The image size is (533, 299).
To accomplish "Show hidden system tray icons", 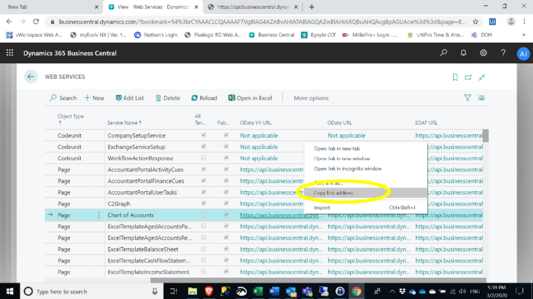I will tap(392, 291).
